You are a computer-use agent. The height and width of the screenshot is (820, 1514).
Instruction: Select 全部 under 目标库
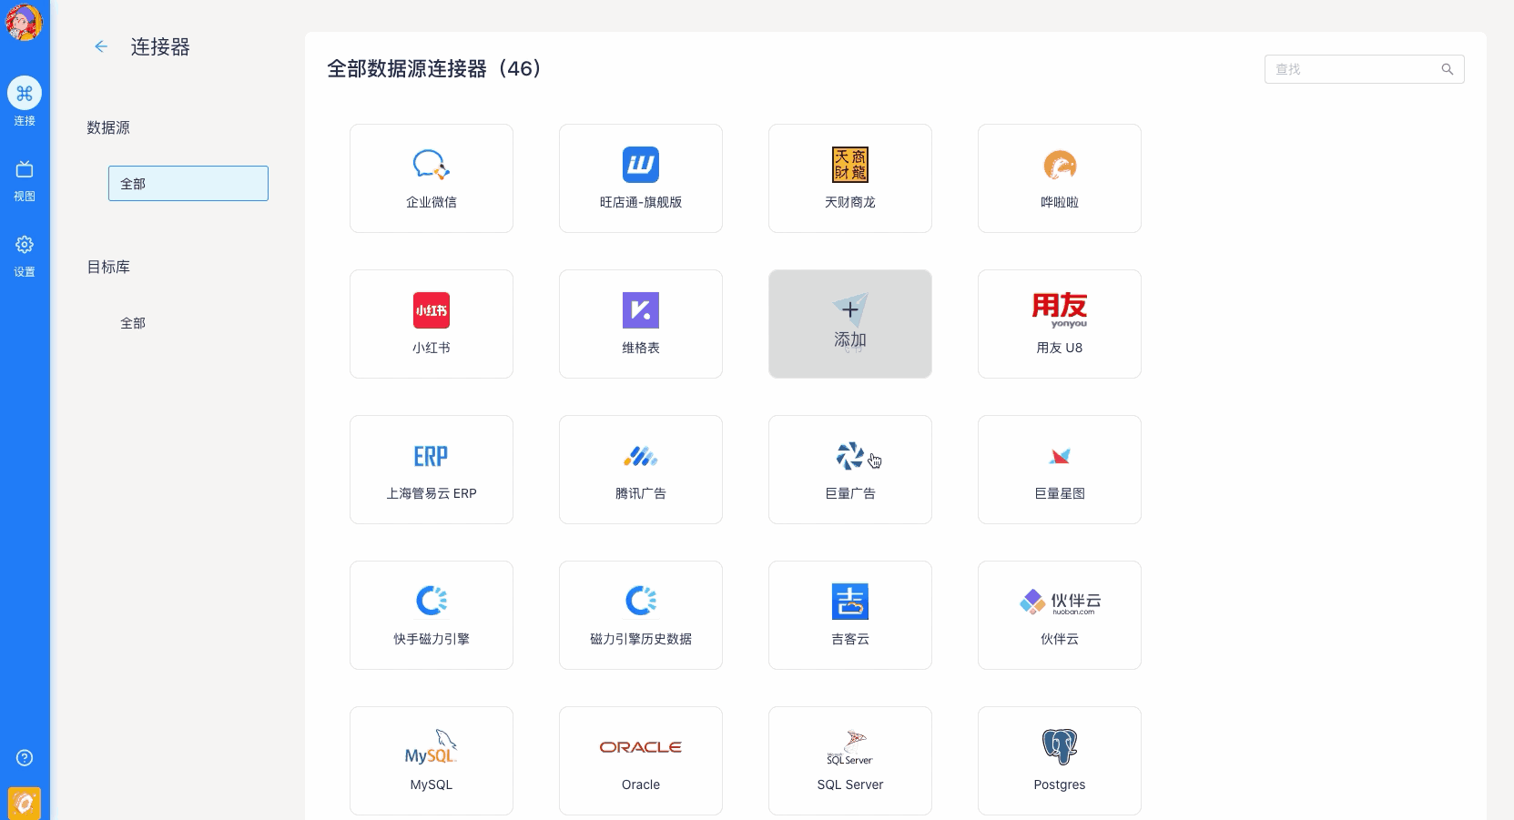(x=133, y=323)
